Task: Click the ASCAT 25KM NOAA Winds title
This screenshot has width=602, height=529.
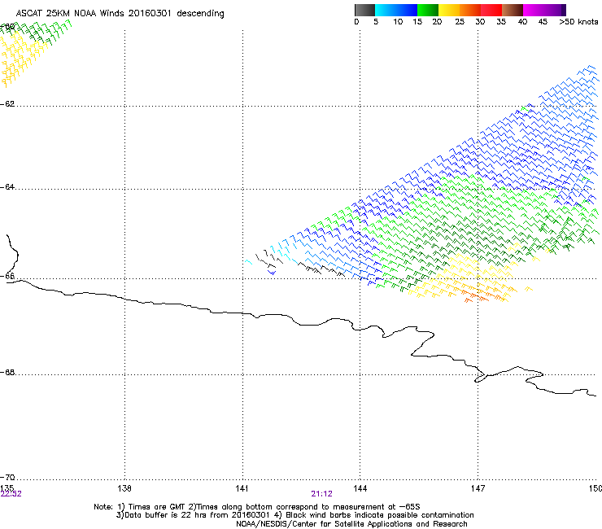Action: tap(120, 13)
